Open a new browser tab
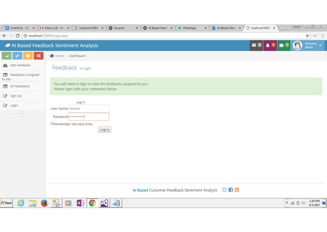Image resolution: width=327 pixels, height=232 pixels. pyautogui.click(x=283, y=28)
